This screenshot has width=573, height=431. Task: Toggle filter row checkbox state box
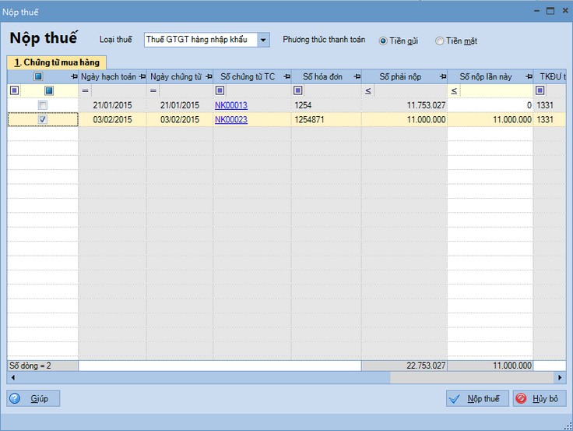(x=48, y=90)
